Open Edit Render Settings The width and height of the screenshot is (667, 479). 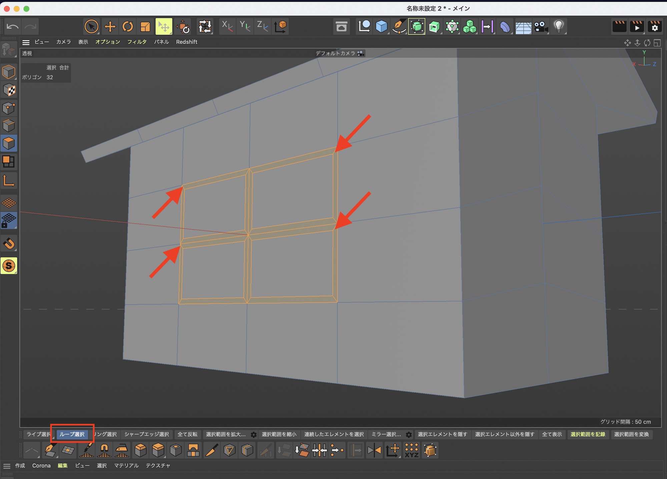tap(655, 27)
